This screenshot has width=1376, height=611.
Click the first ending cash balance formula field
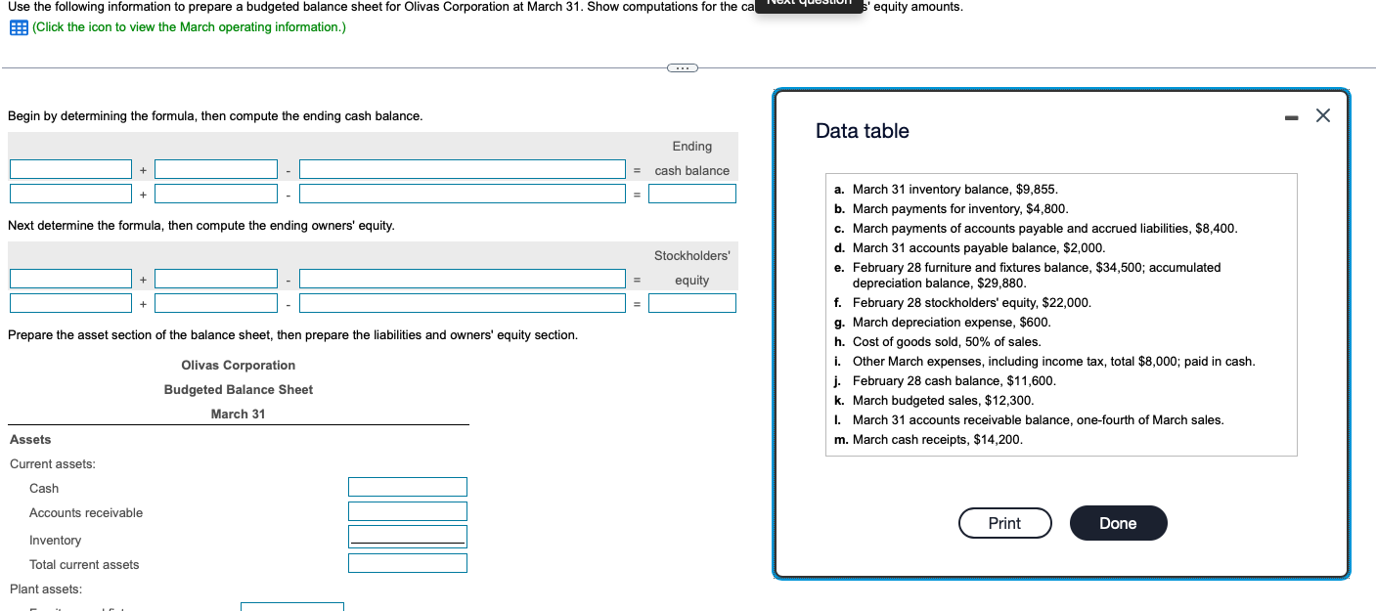(x=69, y=168)
